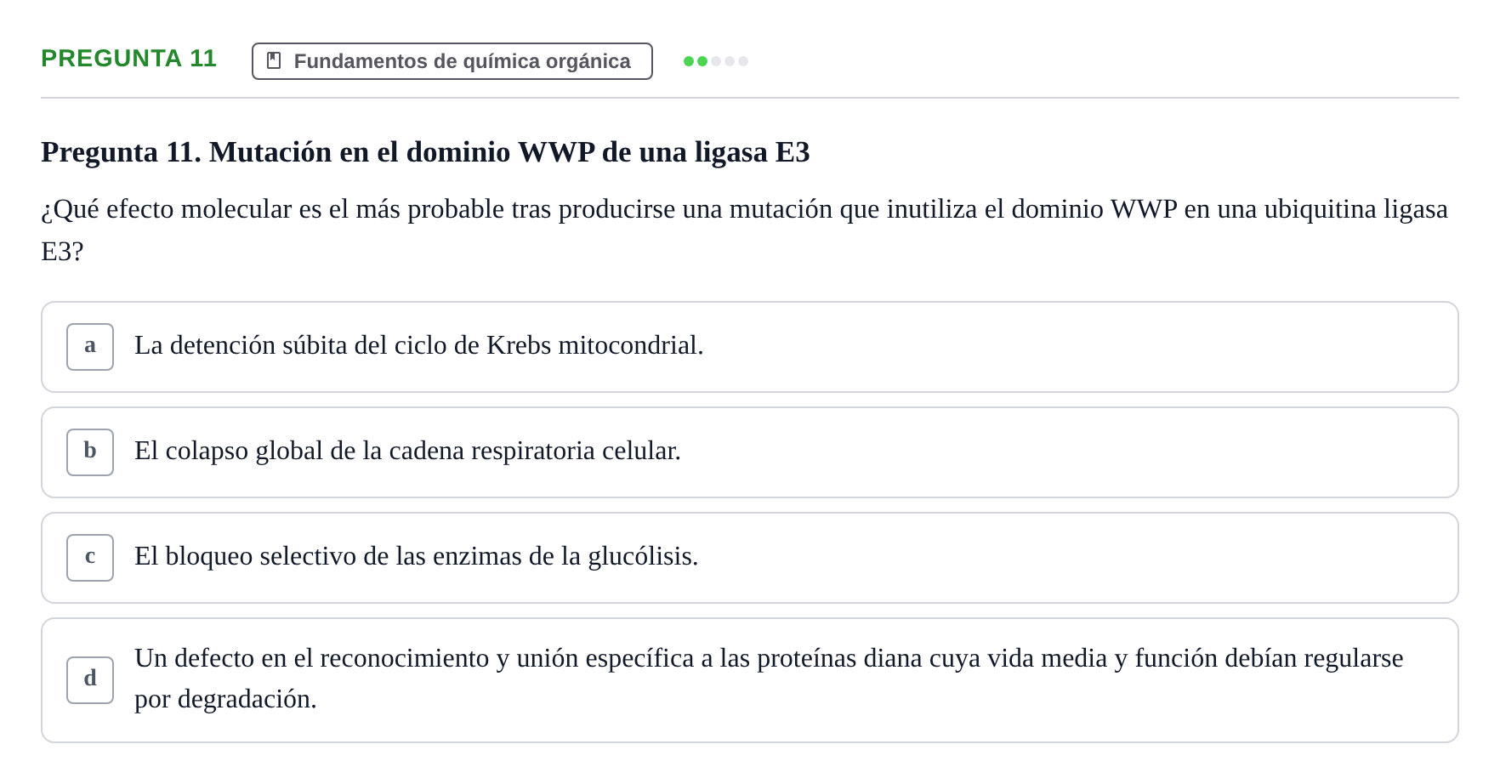The image size is (1500, 784).
Task: Select answer letter box 'c'
Action: click(x=90, y=558)
